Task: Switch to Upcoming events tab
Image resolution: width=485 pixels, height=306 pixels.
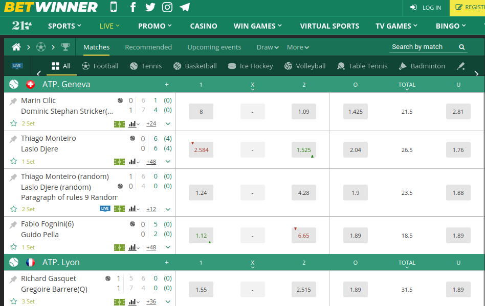Action: pyautogui.click(x=214, y=47)
